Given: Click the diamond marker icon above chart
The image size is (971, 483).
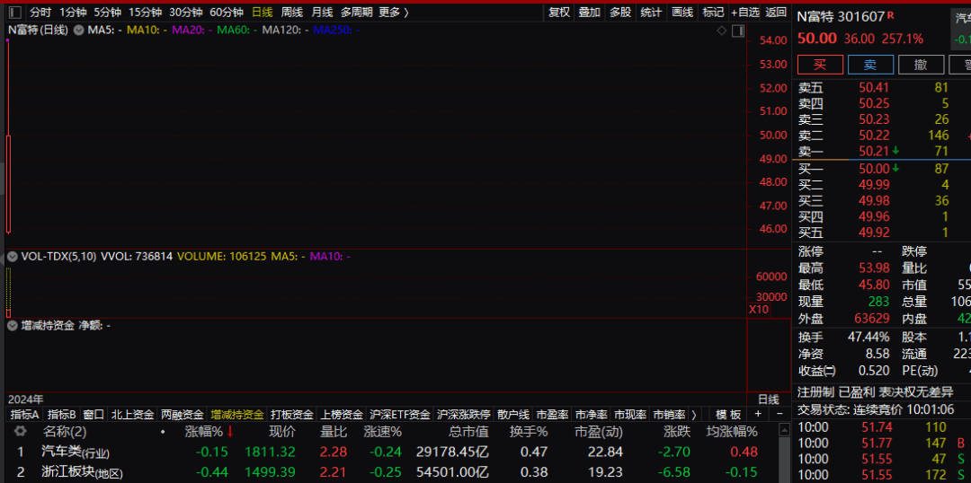Looking at the screenshot, I should coord(721,31).
